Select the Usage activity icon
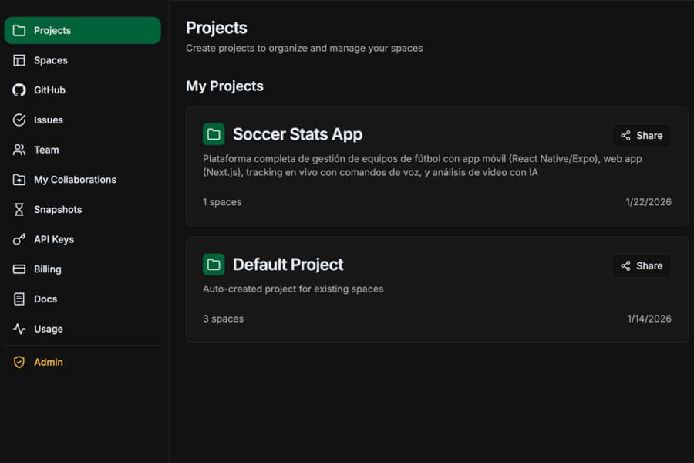Screen dimensions: 694x463 (x=19, y=329)
